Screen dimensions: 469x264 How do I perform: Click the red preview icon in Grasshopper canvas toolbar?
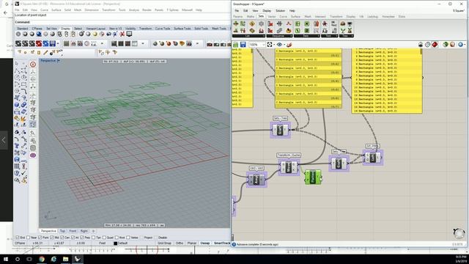coord(435,45)
